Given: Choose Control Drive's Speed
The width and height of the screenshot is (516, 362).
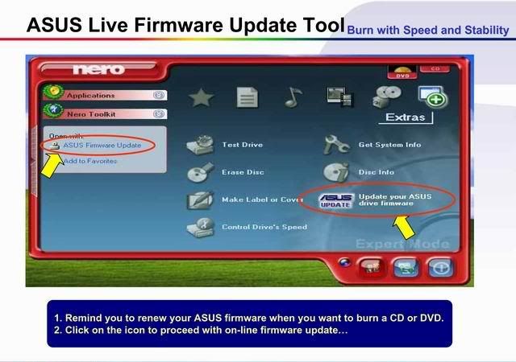Looking at the screenshot, I should coord(264,227).
